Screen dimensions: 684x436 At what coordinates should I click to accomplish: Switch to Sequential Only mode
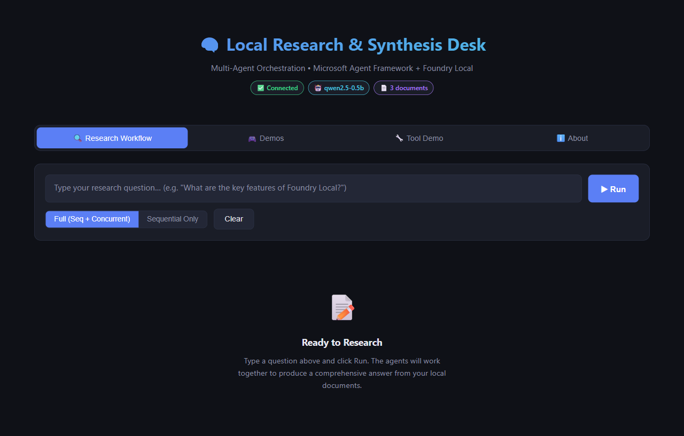pos(173,219)
